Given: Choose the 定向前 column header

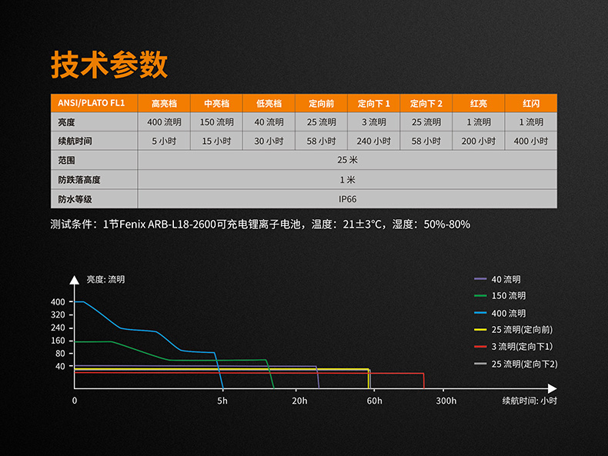Looking at the screenshot, I should pos(321,104).
